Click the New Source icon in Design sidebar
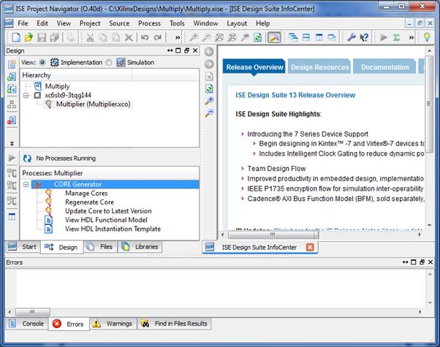440x347 pixels. 12,64
